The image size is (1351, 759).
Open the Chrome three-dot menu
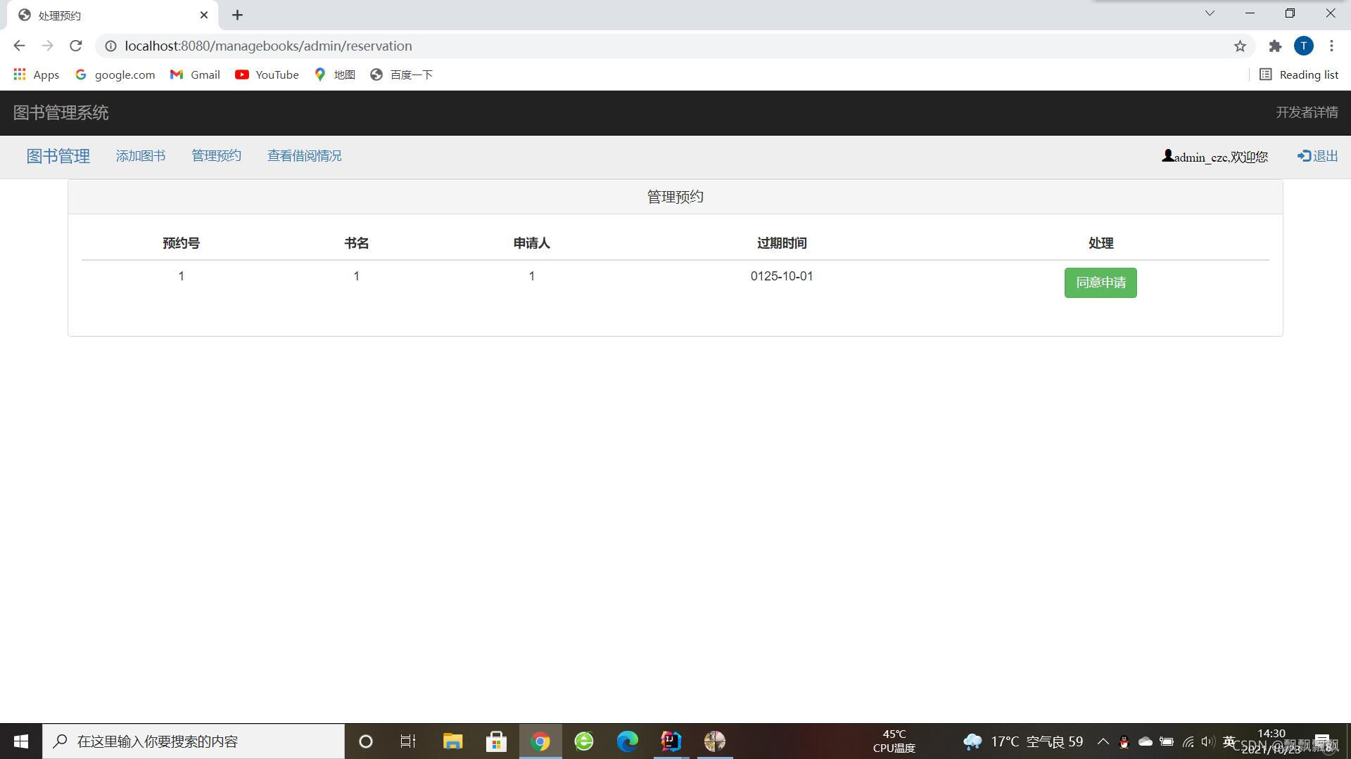[1331, 46]
